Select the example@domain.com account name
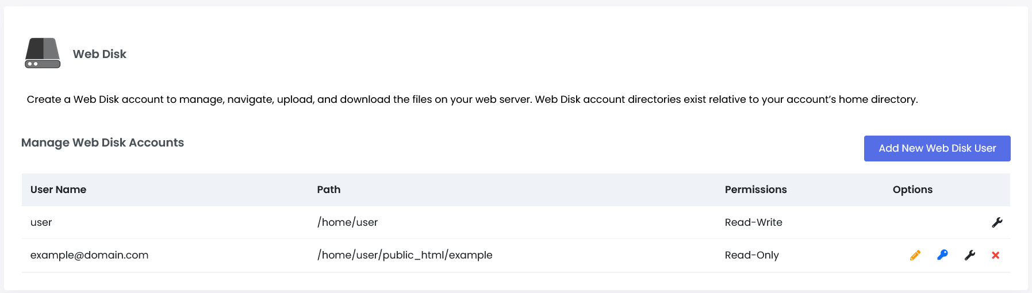 tap(89, 255)
